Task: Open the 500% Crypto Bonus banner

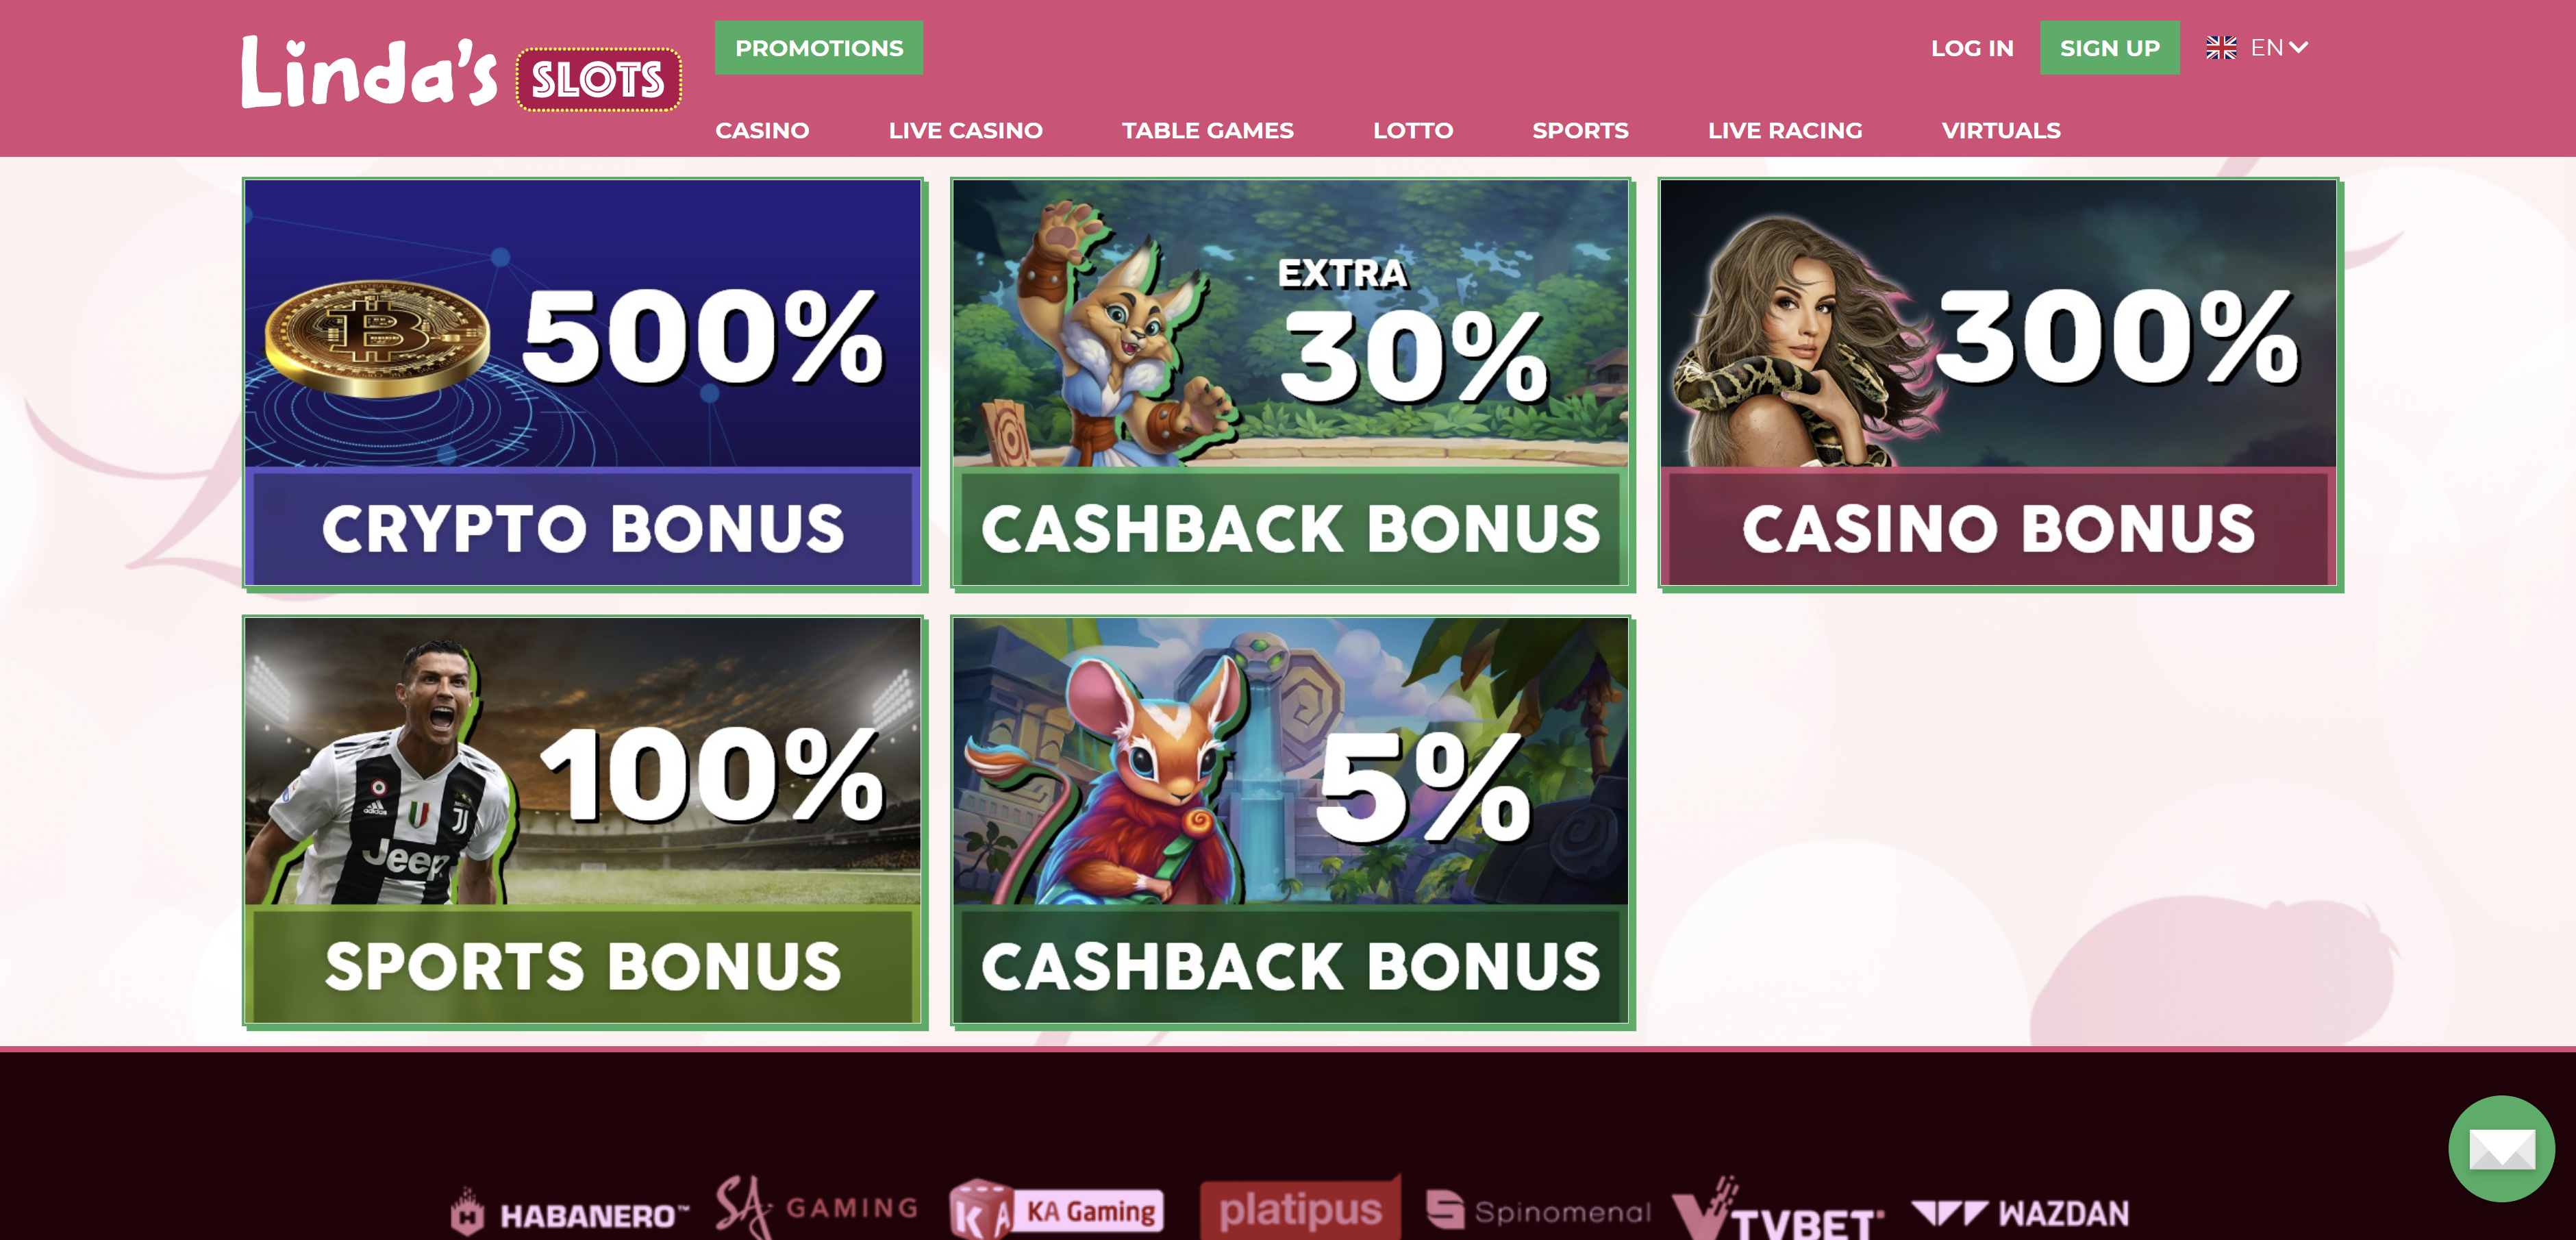Action: pos(584,384)
